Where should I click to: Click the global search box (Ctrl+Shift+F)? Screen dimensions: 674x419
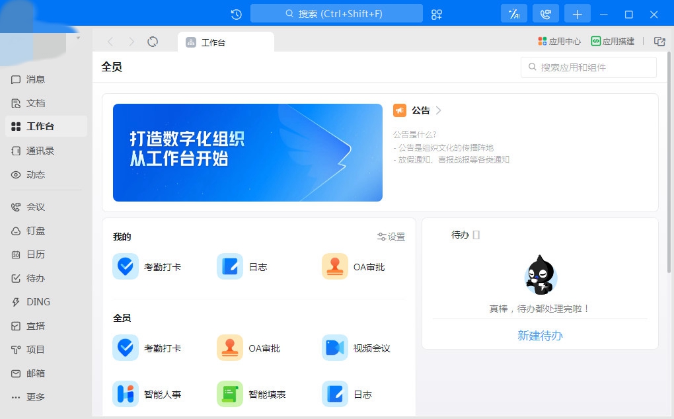[336, 13]
